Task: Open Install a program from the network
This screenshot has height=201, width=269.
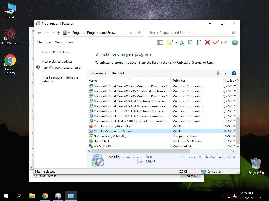Action: (x=60, y=80)
